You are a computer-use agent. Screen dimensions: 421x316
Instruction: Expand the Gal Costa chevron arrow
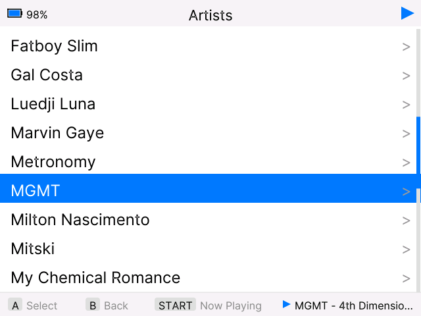[x=406, y=76]
